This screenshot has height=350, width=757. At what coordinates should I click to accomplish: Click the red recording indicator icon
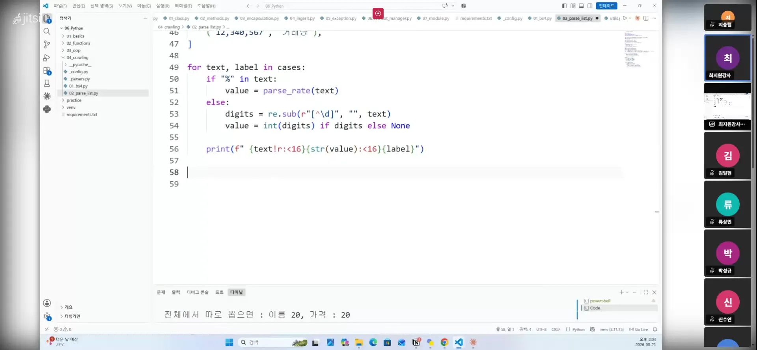378,13
